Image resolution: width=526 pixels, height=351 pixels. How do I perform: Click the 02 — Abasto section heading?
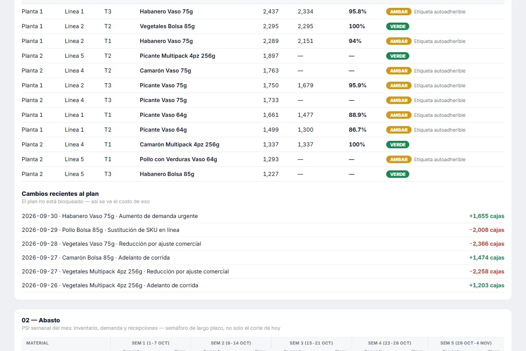(x=41, y=320)
